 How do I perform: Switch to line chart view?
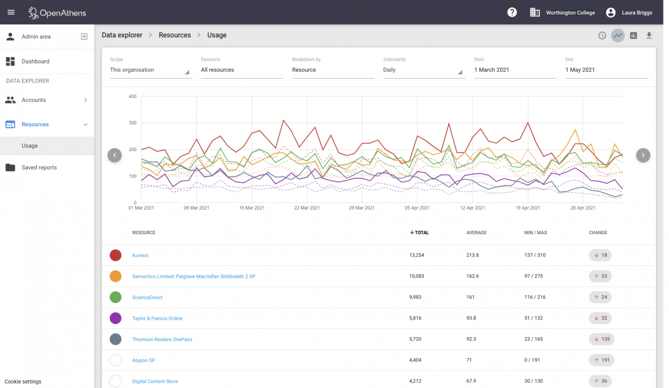point(618,36)
